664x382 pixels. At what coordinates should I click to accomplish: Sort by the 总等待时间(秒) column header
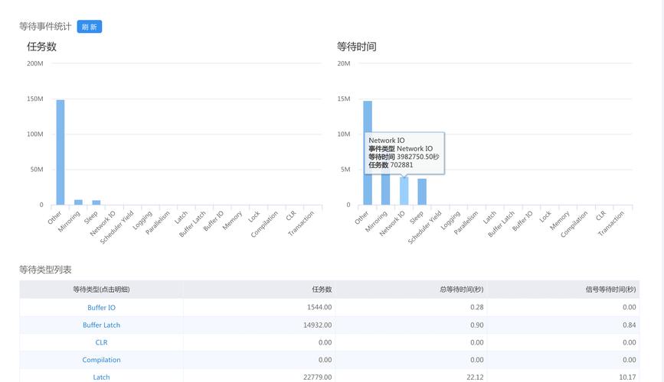click(x=461, y=290)
